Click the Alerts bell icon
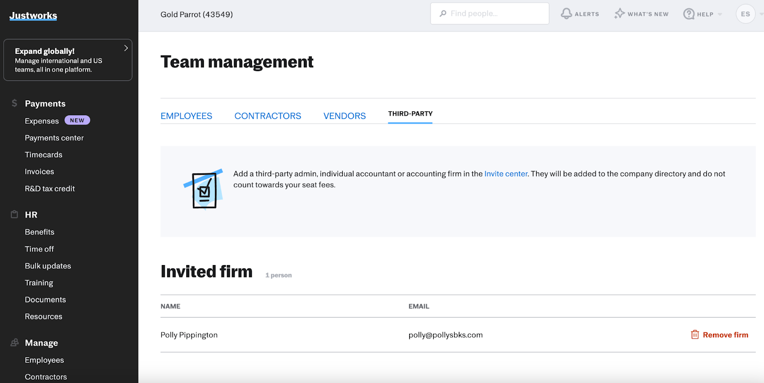This screenshot has height=383, width=764. pyautogui.click(x=566, y=14)
